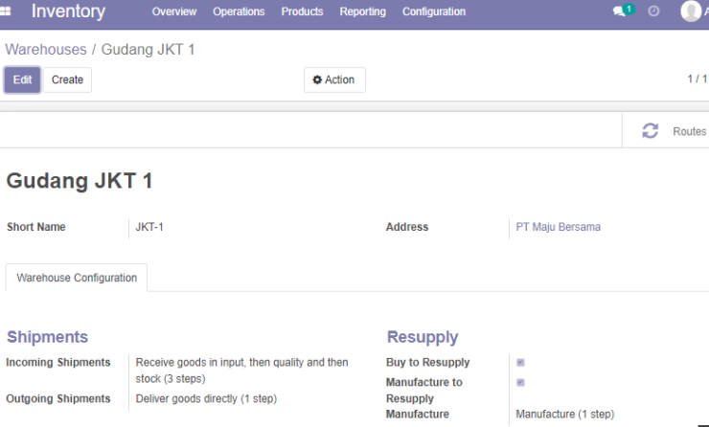
Task: Open the Configuration menu dropdown
Action: click(434, 11)
